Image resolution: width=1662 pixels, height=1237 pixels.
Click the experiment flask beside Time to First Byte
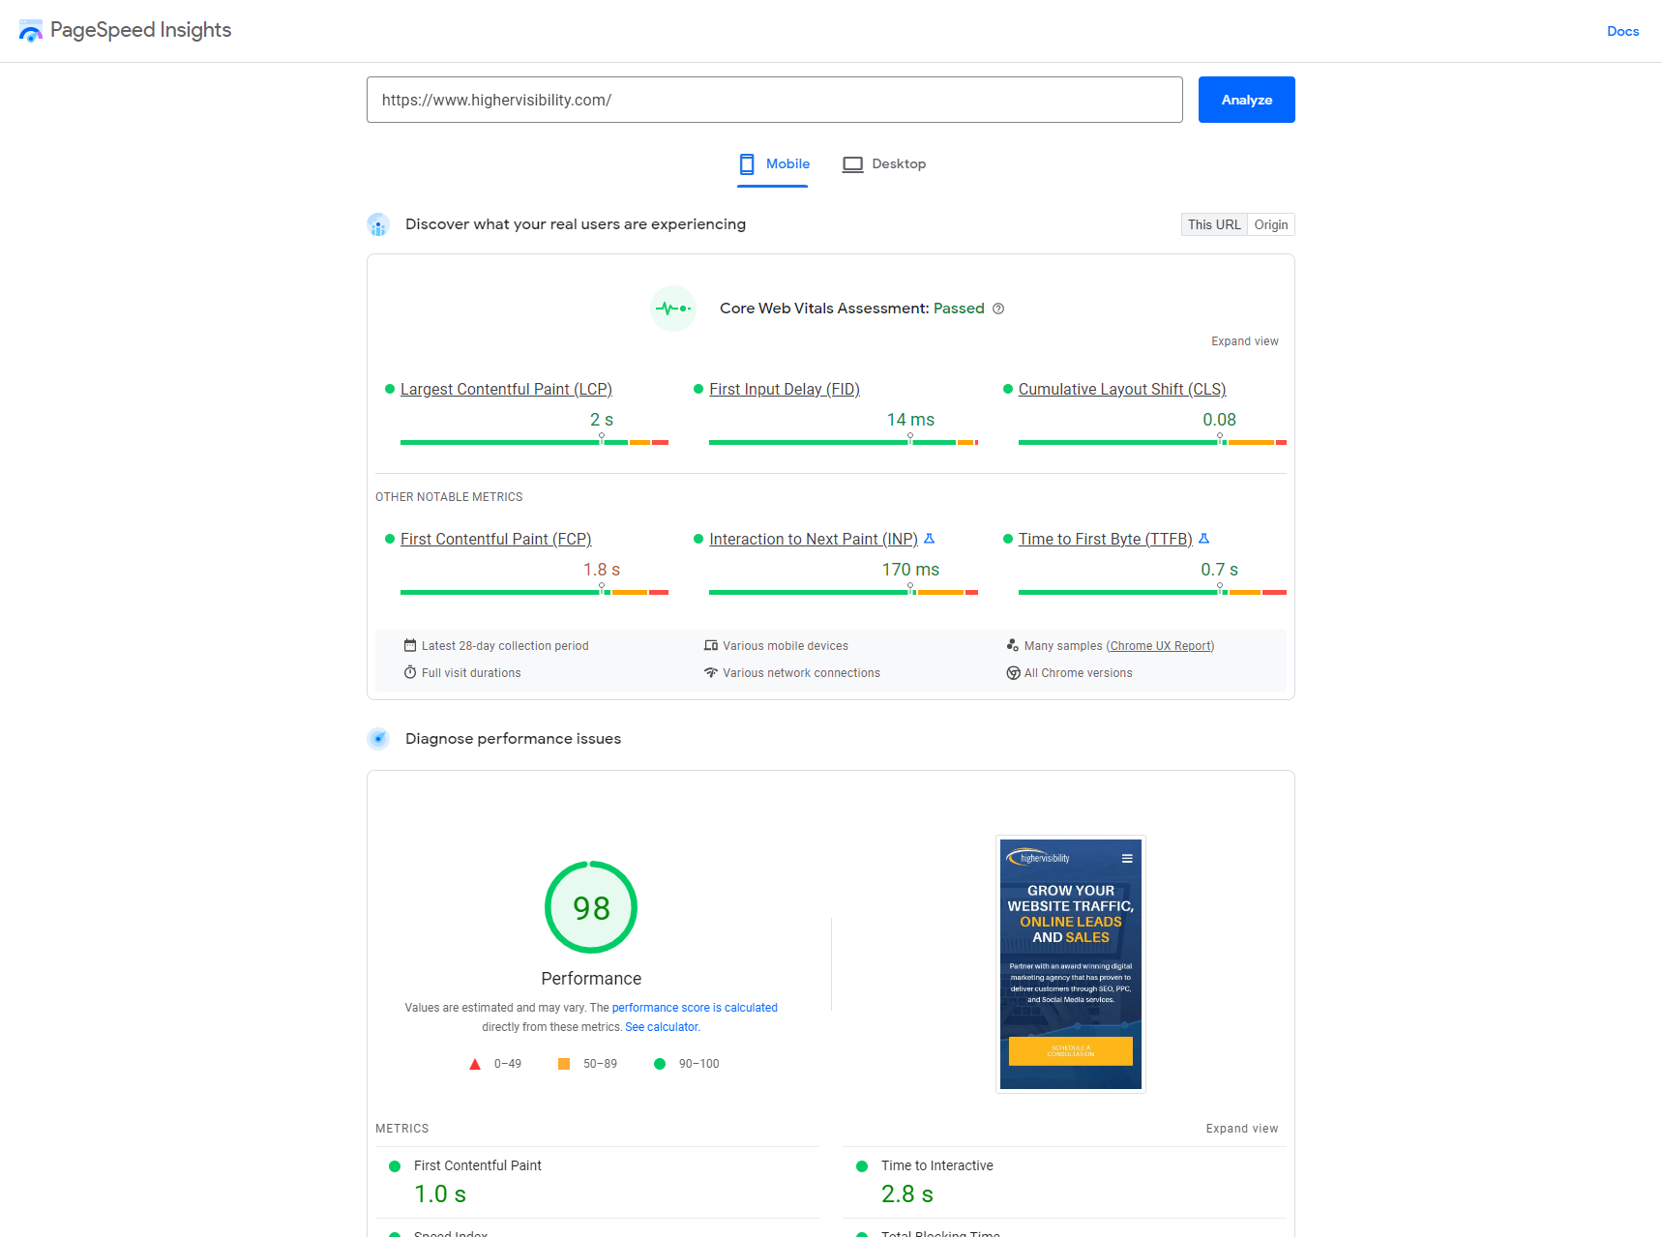(1203, 539)
